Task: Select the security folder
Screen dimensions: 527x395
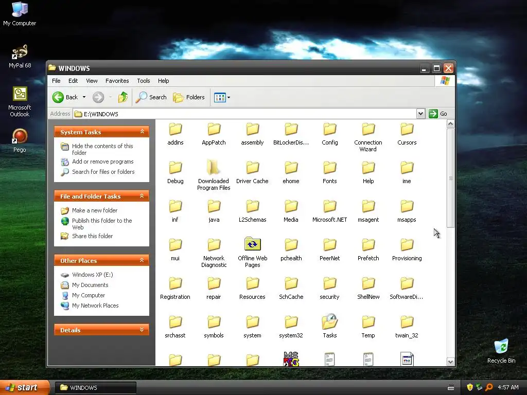Action: [330, 289]
